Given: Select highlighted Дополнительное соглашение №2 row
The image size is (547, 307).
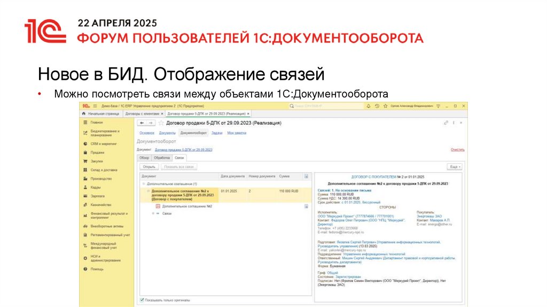Looking at the screenshot, I should pyautogui.click(x=225, y=195).
